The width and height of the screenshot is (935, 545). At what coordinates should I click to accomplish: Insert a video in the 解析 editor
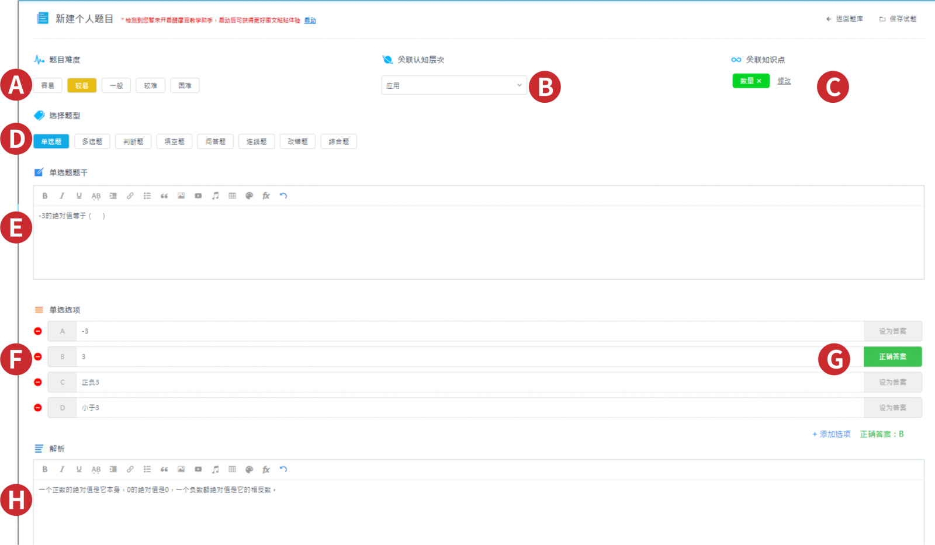pos(198,469)
